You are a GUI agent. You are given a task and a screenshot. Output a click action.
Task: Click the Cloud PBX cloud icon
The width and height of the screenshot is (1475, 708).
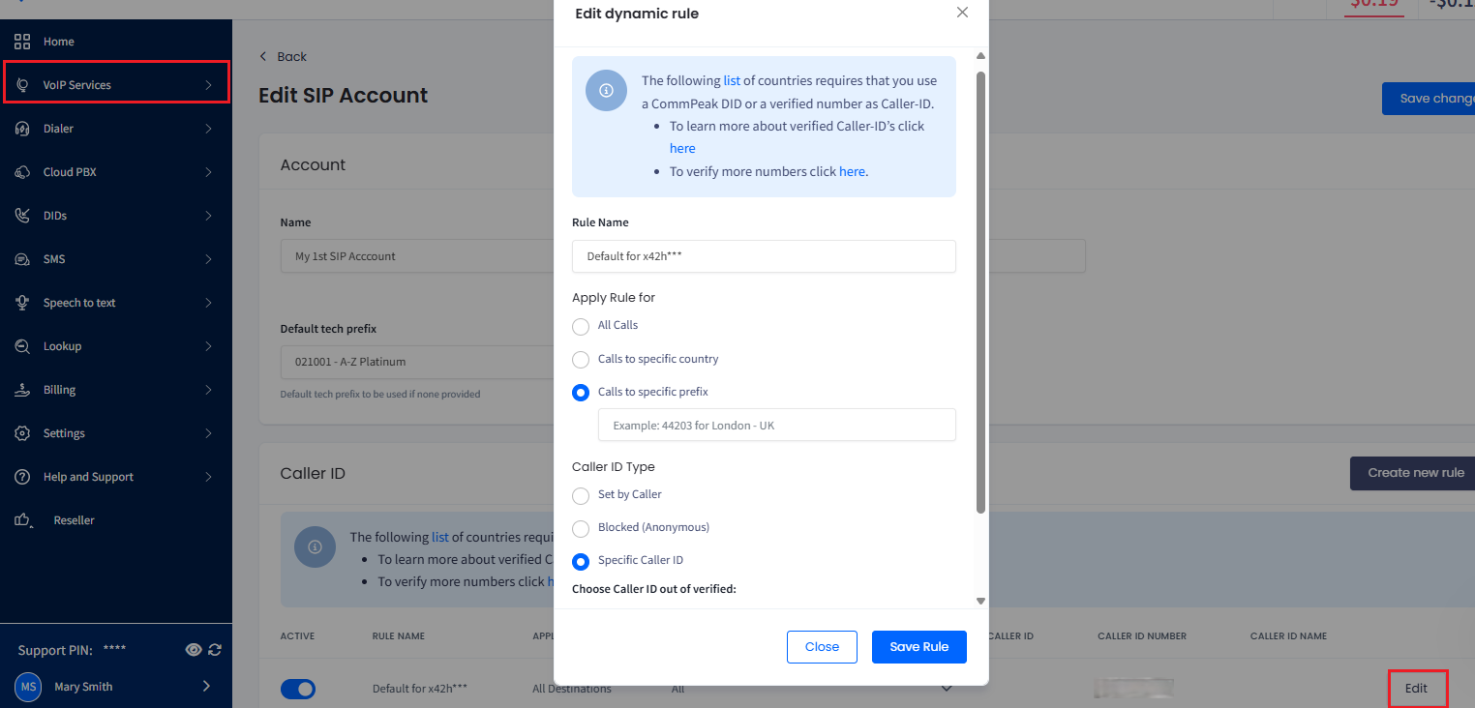point(22,172)
